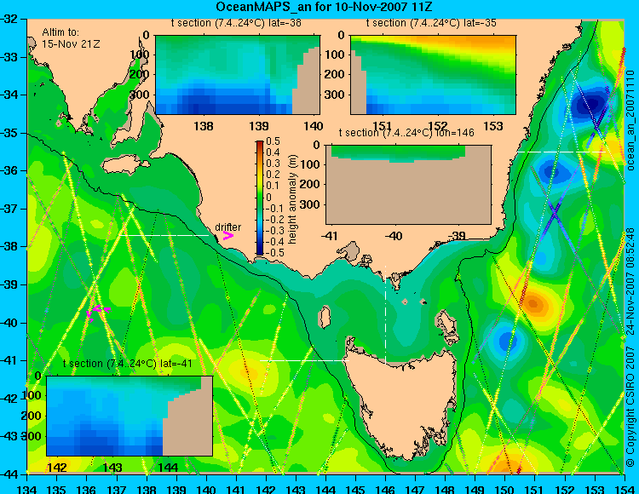639x494 pixels.
Task: Click the "ocean_an_20071110" vertical filename text
Action: coord(630,120)
